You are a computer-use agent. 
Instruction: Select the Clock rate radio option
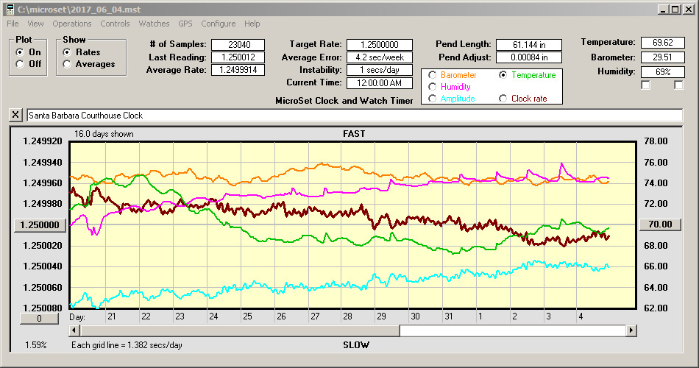point(503,99)
